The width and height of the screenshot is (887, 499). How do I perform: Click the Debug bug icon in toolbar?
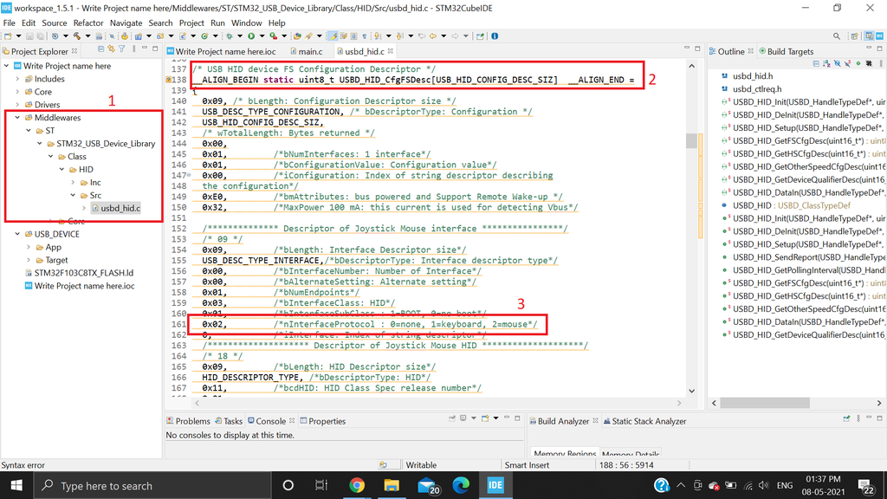229,36
